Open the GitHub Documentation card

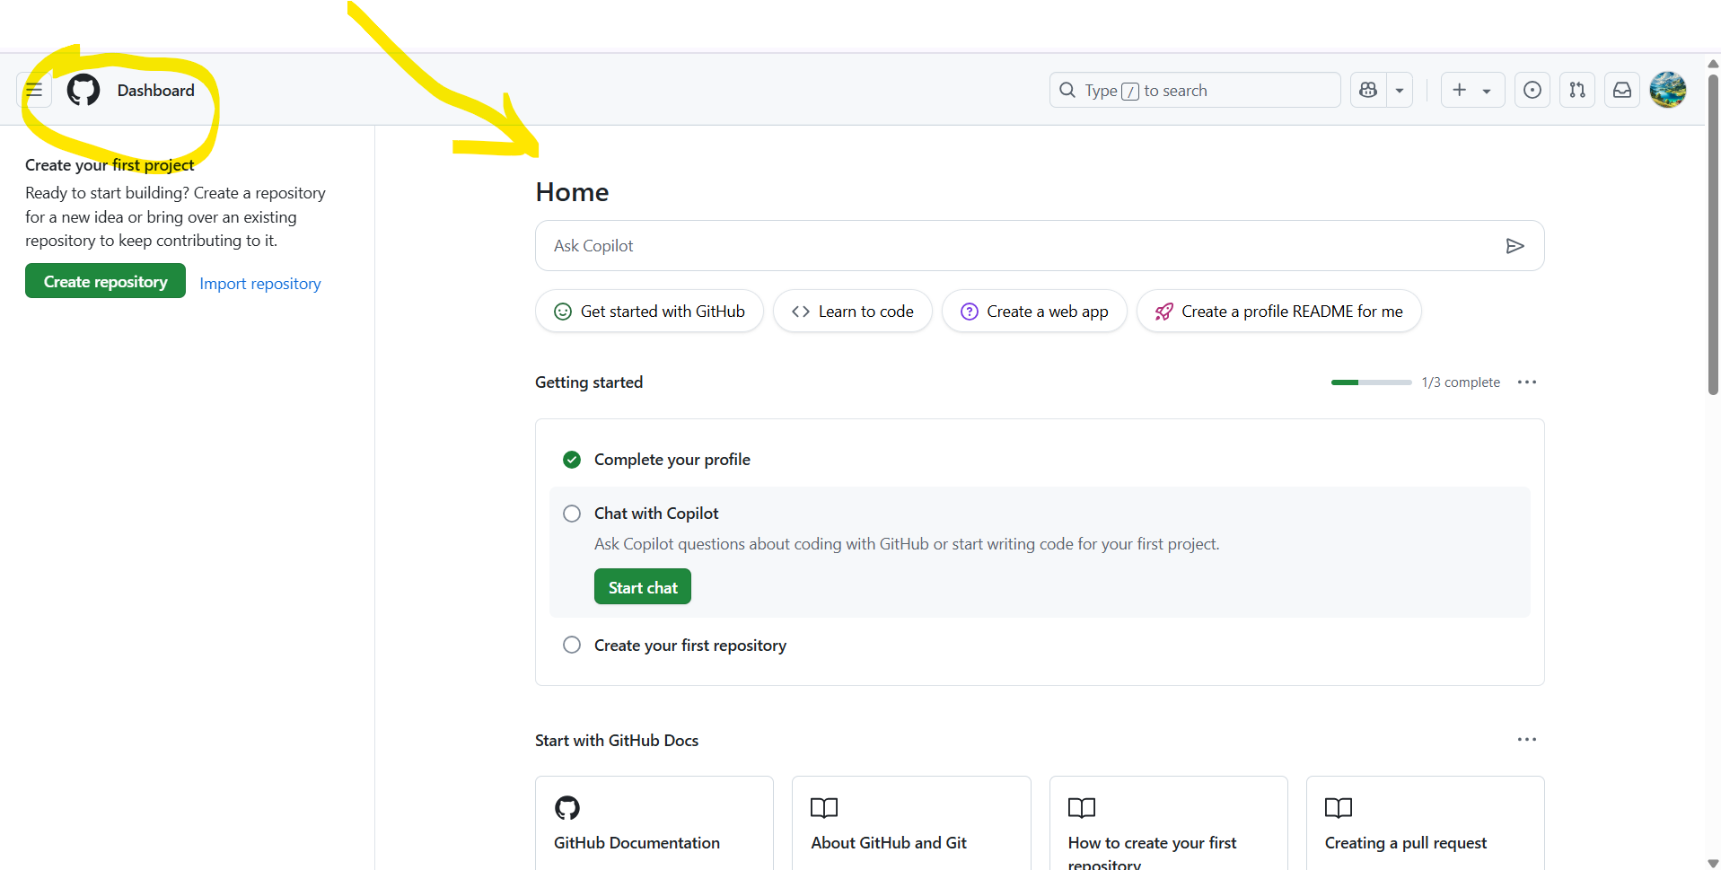[654, 823]
